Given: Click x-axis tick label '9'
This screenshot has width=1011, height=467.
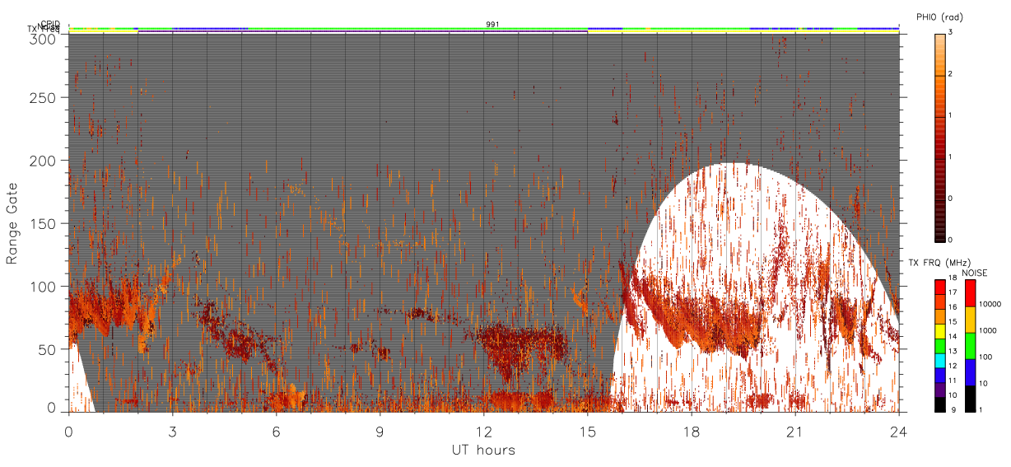Looking at the screenshot, I should 380,431.
